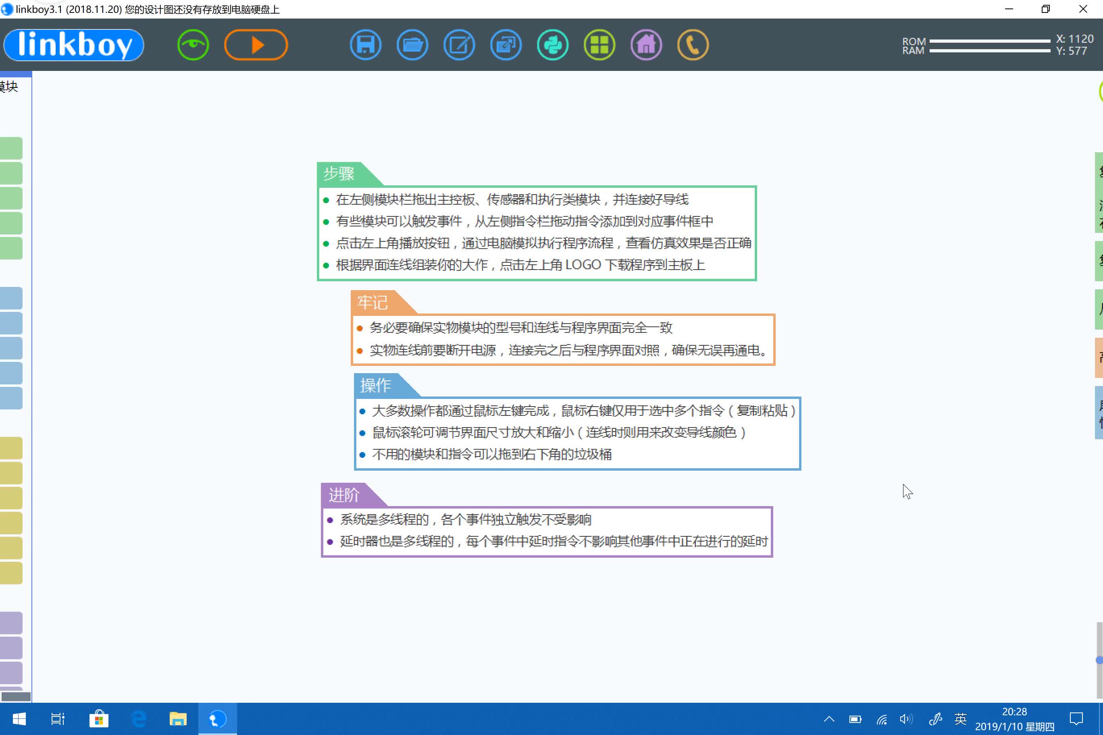Click text 大多数操作都通过鼠标左键完成
The width and height of the screenshot is (1103, 735).
pyautogui.click(x=460, y=411)
